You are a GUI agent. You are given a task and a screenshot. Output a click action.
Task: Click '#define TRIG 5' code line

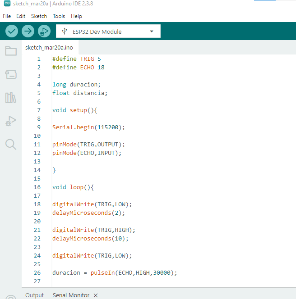pyautogui.click(x=77, y=59)
